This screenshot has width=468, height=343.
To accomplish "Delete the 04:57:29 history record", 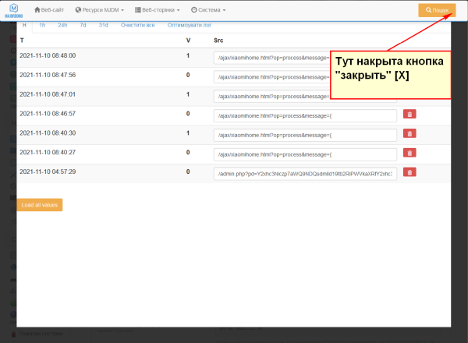I will tap(409, 172).
